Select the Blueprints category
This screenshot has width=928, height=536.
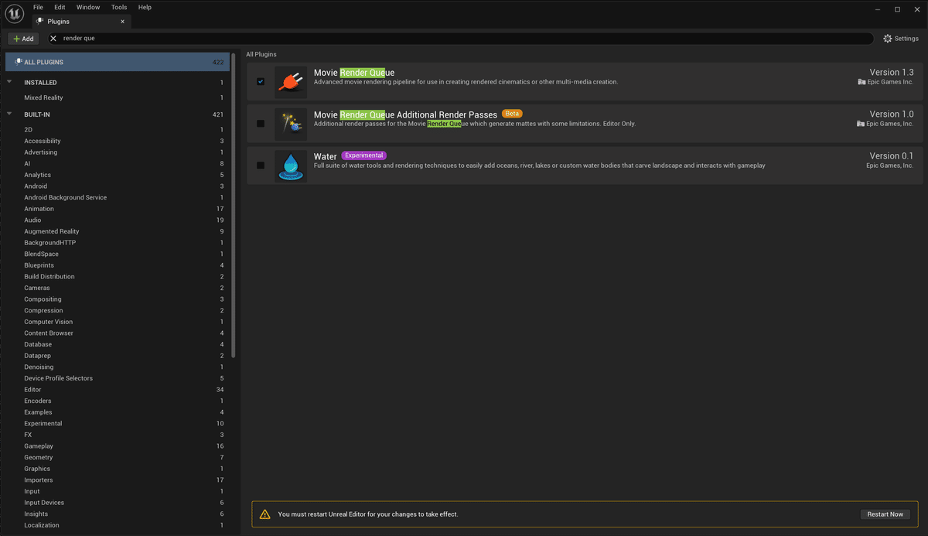click(x=118, y=265)
